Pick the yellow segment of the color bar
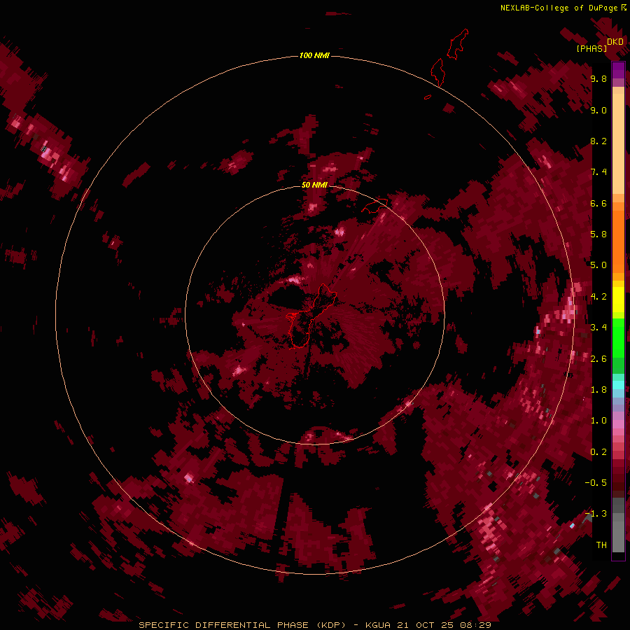 [x=618, y=300]
